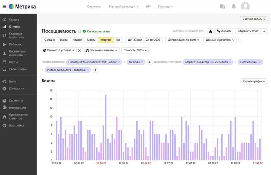Select the Квартал period toggle

106,40
